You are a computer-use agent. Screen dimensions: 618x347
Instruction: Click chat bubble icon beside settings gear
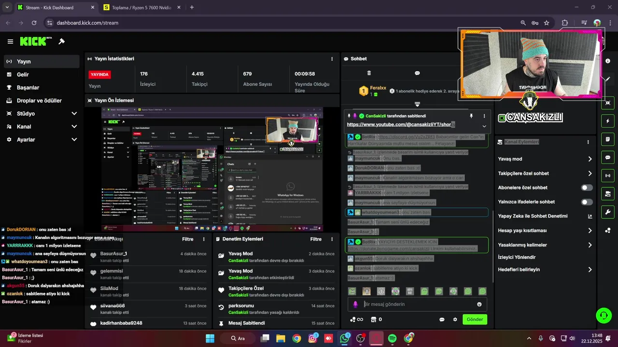click(442, 320)
